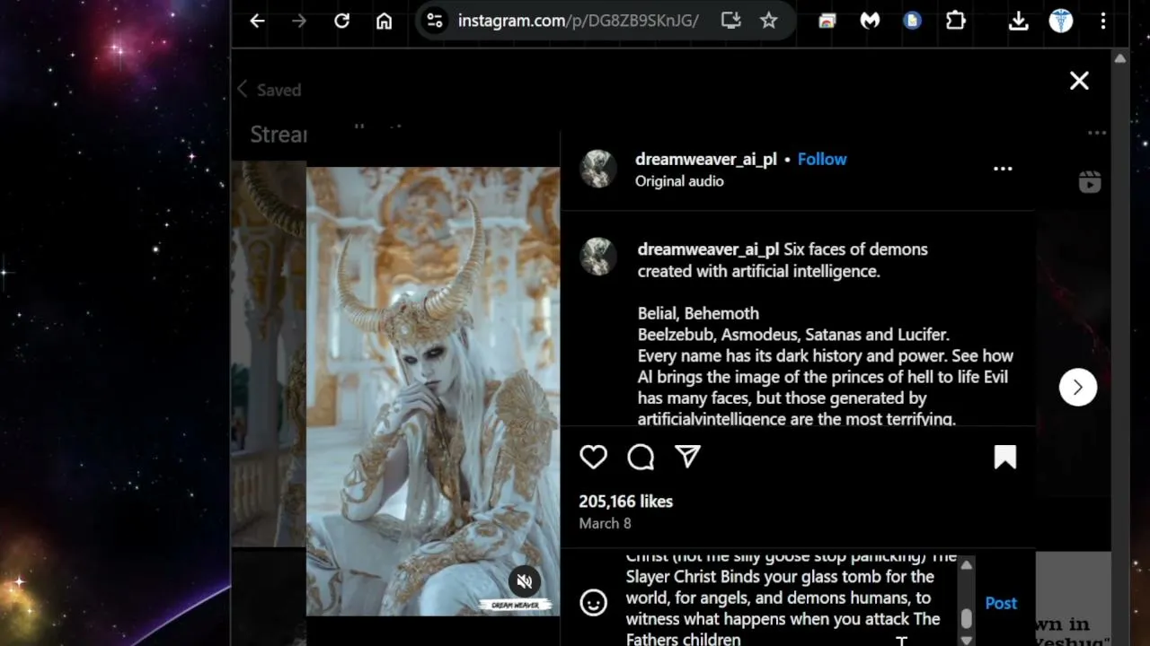Click the browser scrollbar up arrow
The image size is (1150, 646).
pos(1119,58)
